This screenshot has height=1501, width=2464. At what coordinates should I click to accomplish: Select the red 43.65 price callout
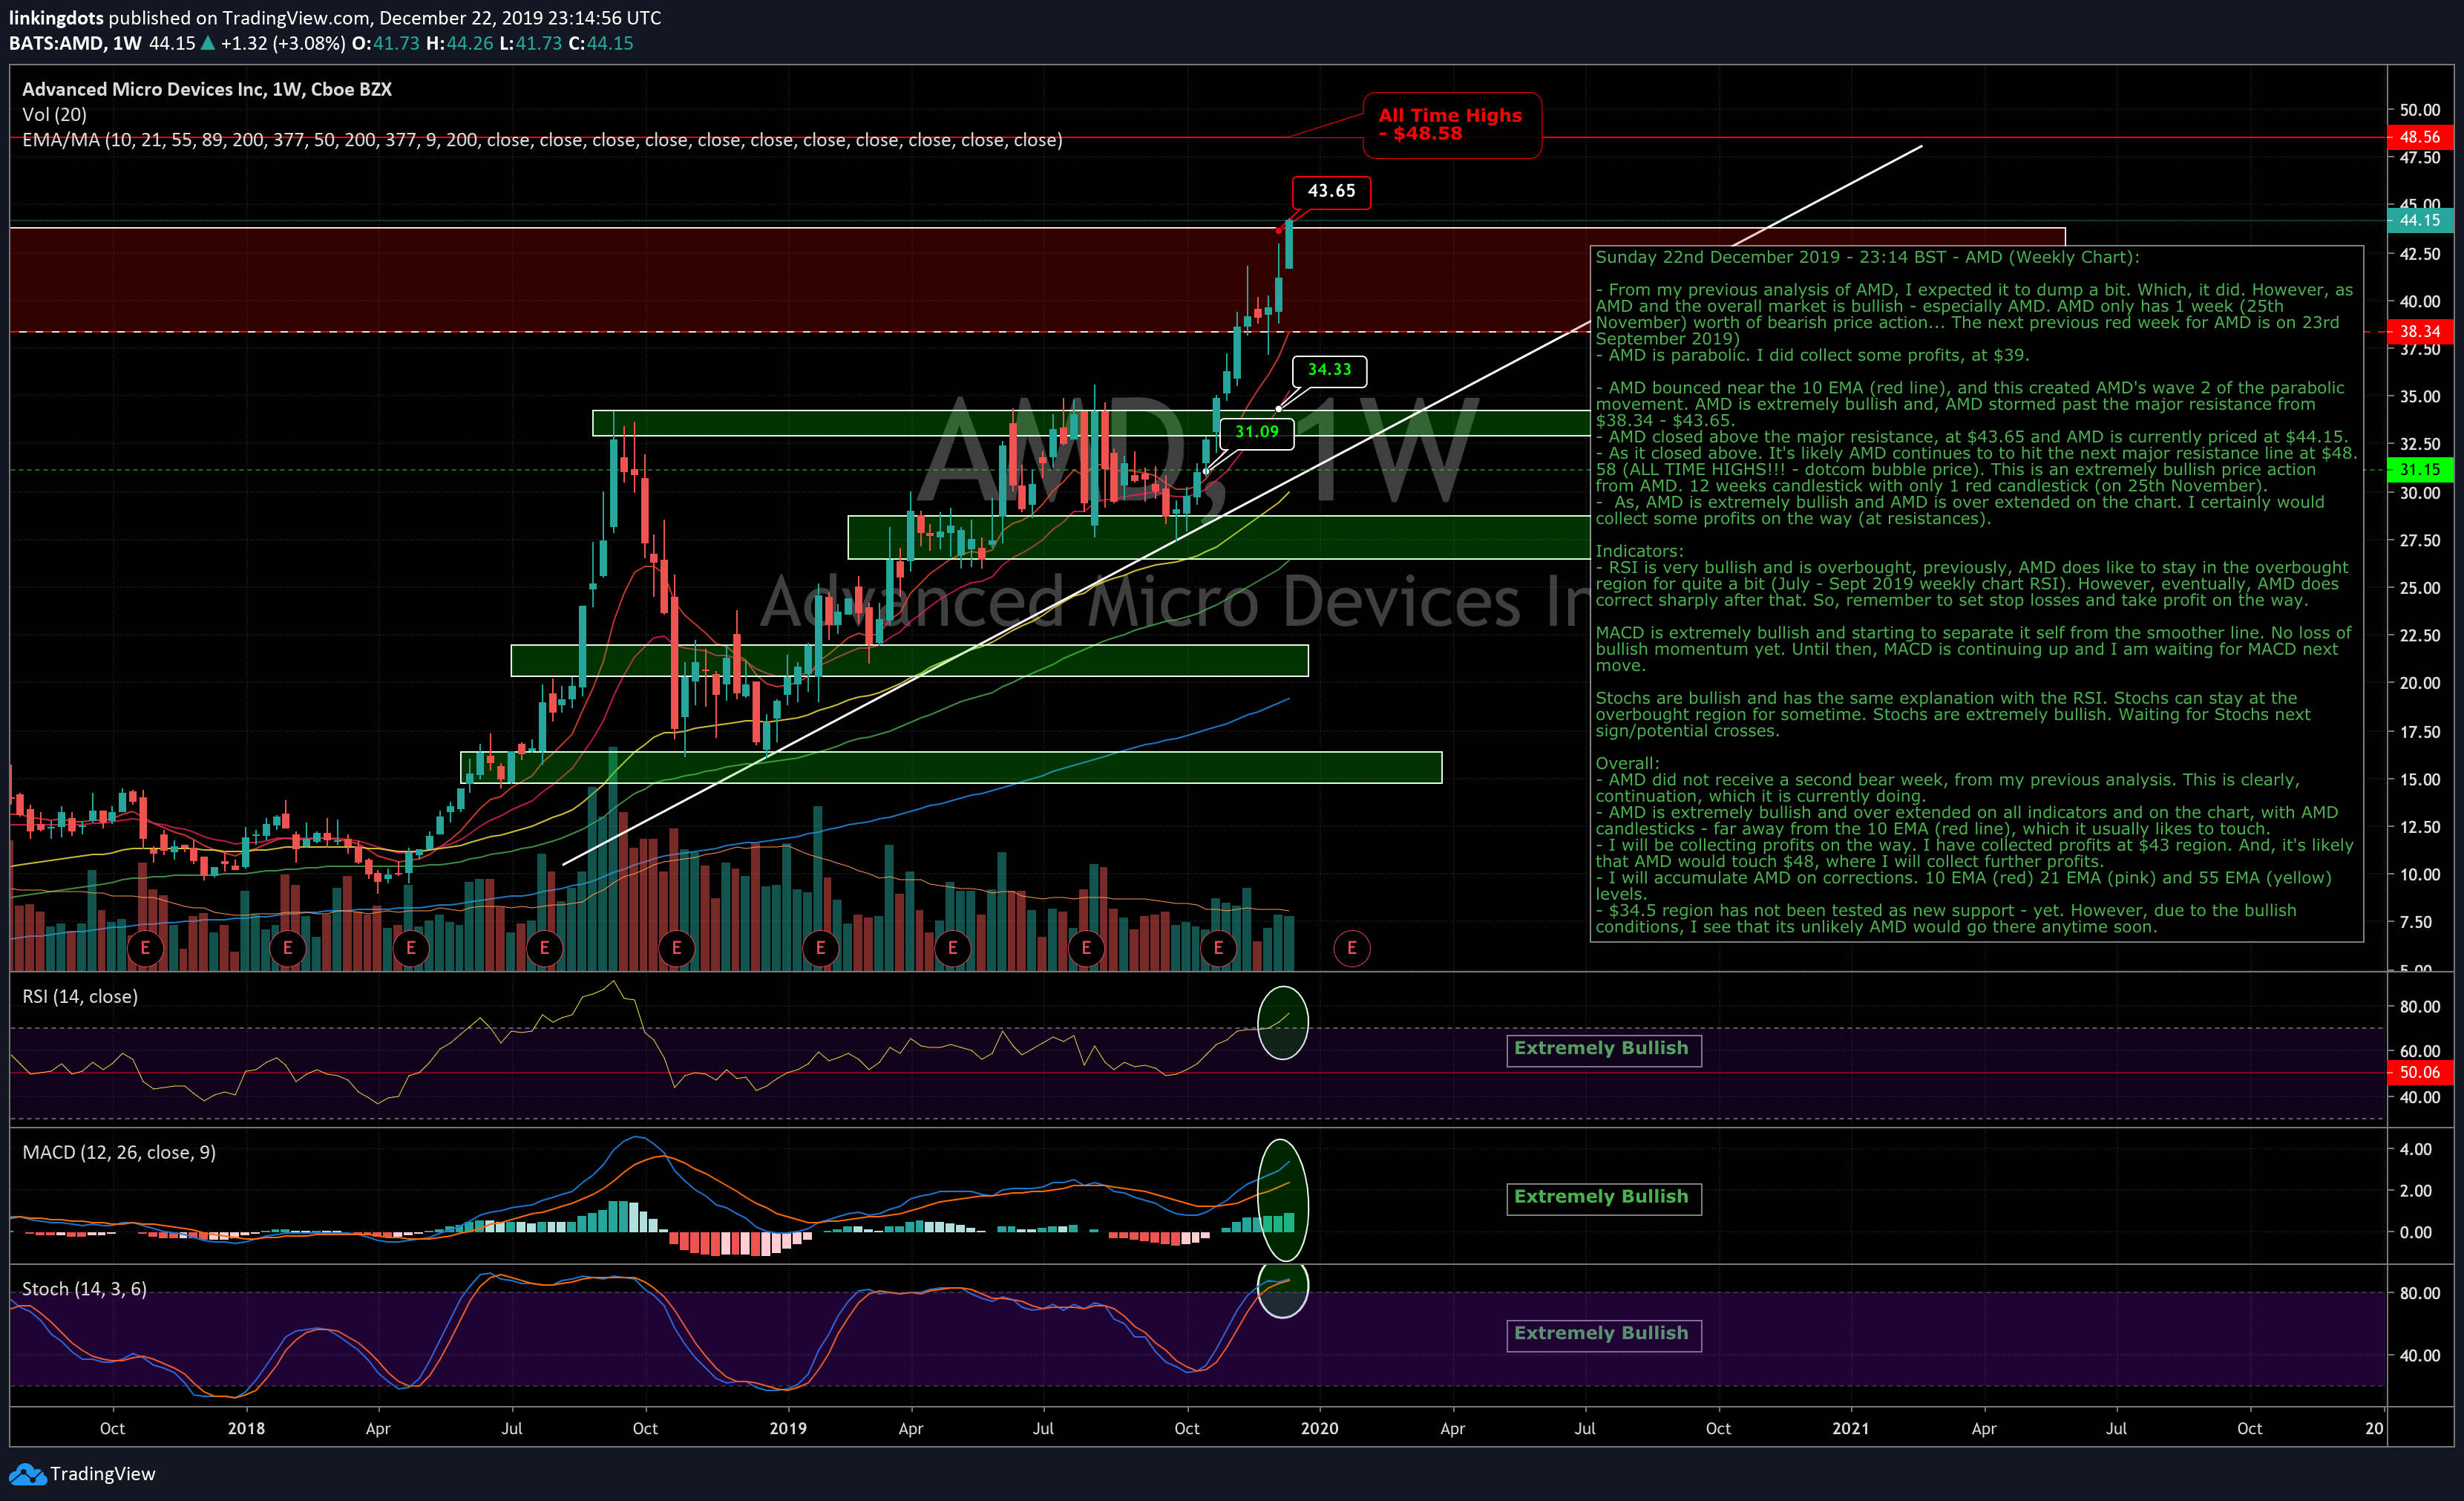(x=1331, y=191)
